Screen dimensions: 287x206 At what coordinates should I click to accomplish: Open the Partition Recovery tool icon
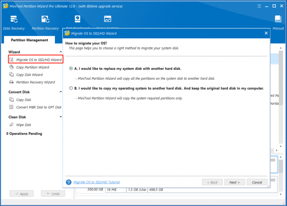tap(46, 19)
